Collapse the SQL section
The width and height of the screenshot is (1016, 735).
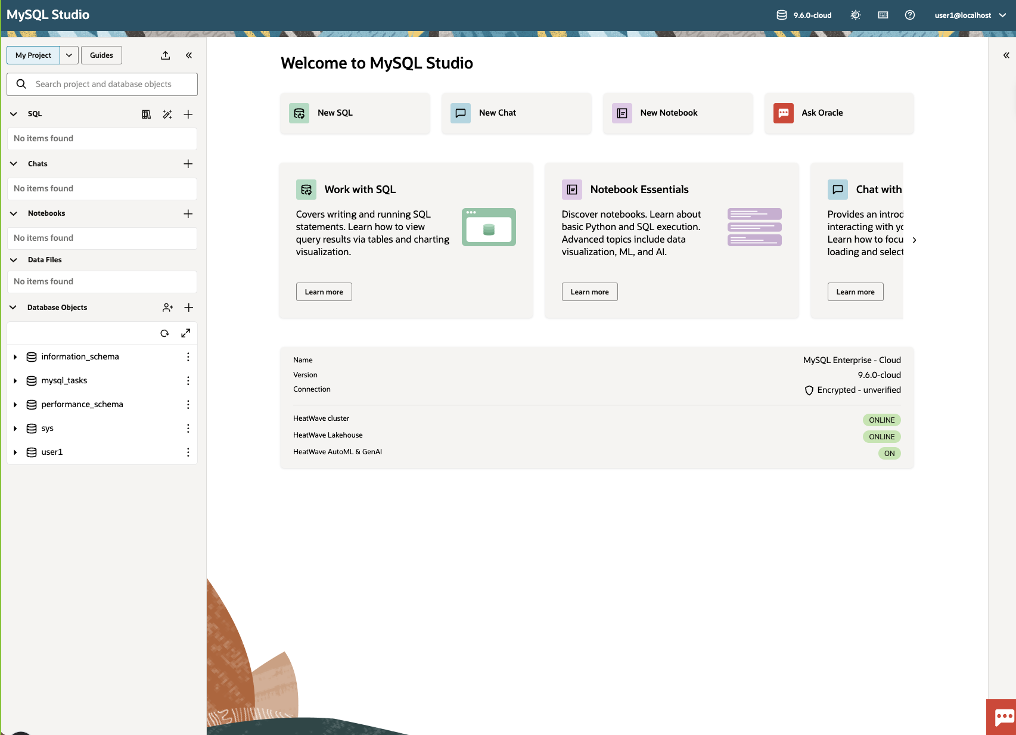(x=14, y=114)
